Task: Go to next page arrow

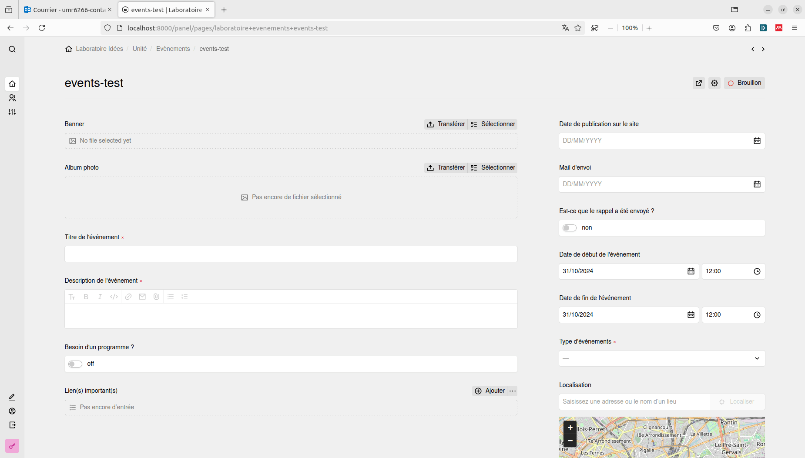Action: pos(763,49)
